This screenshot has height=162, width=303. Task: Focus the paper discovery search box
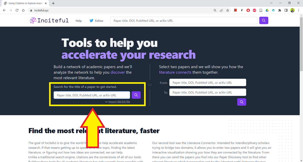coord(92,95)
